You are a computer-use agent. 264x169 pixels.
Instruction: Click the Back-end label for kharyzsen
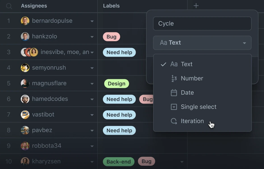pyautogui.click(x=118, y=162)
